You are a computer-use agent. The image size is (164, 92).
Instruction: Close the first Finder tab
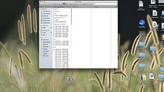(x=41, y=7)
